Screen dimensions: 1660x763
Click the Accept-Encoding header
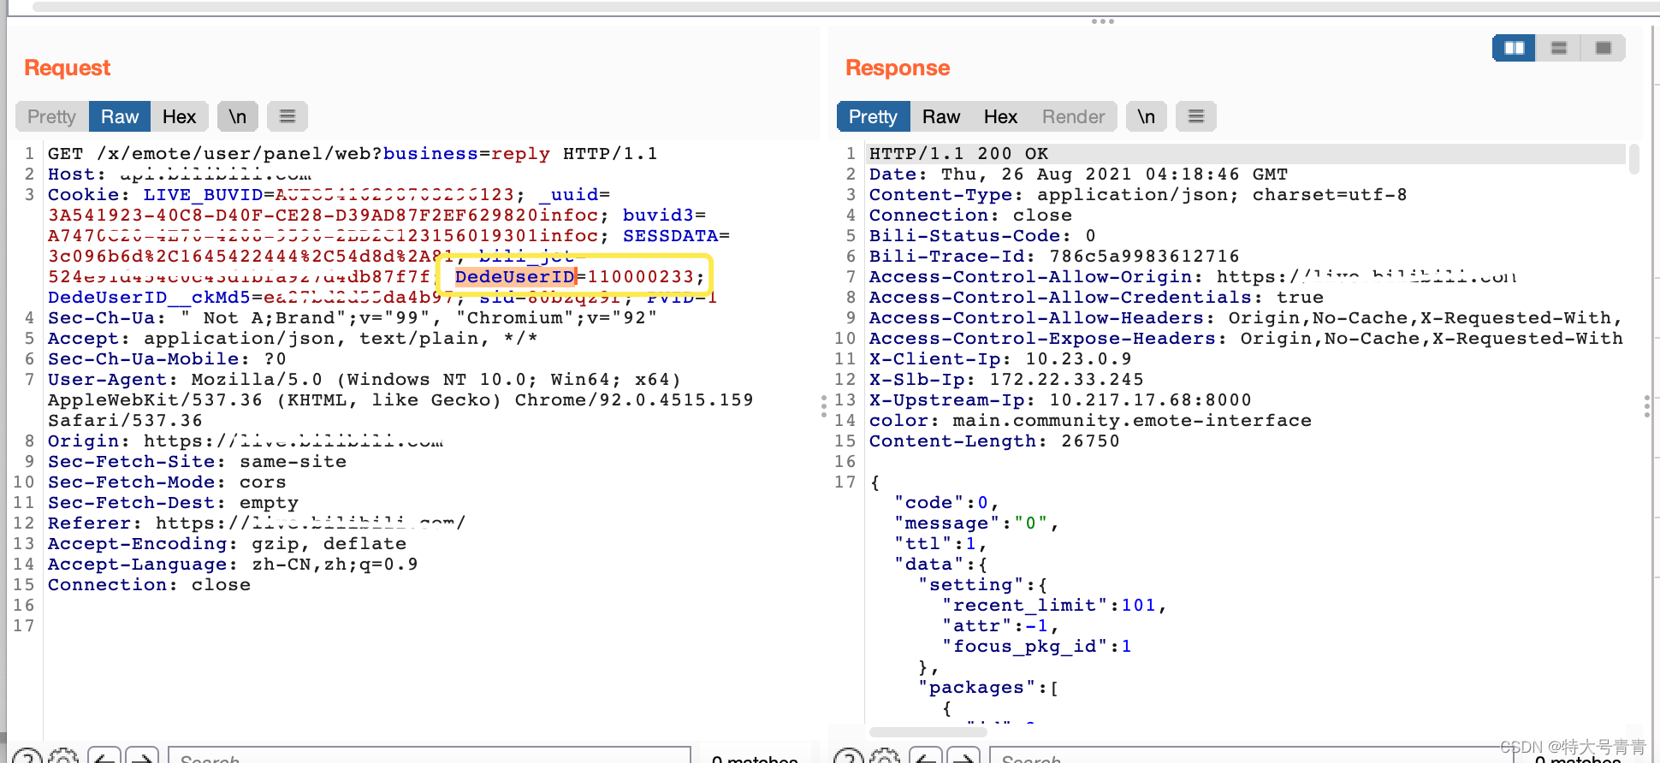227,543
